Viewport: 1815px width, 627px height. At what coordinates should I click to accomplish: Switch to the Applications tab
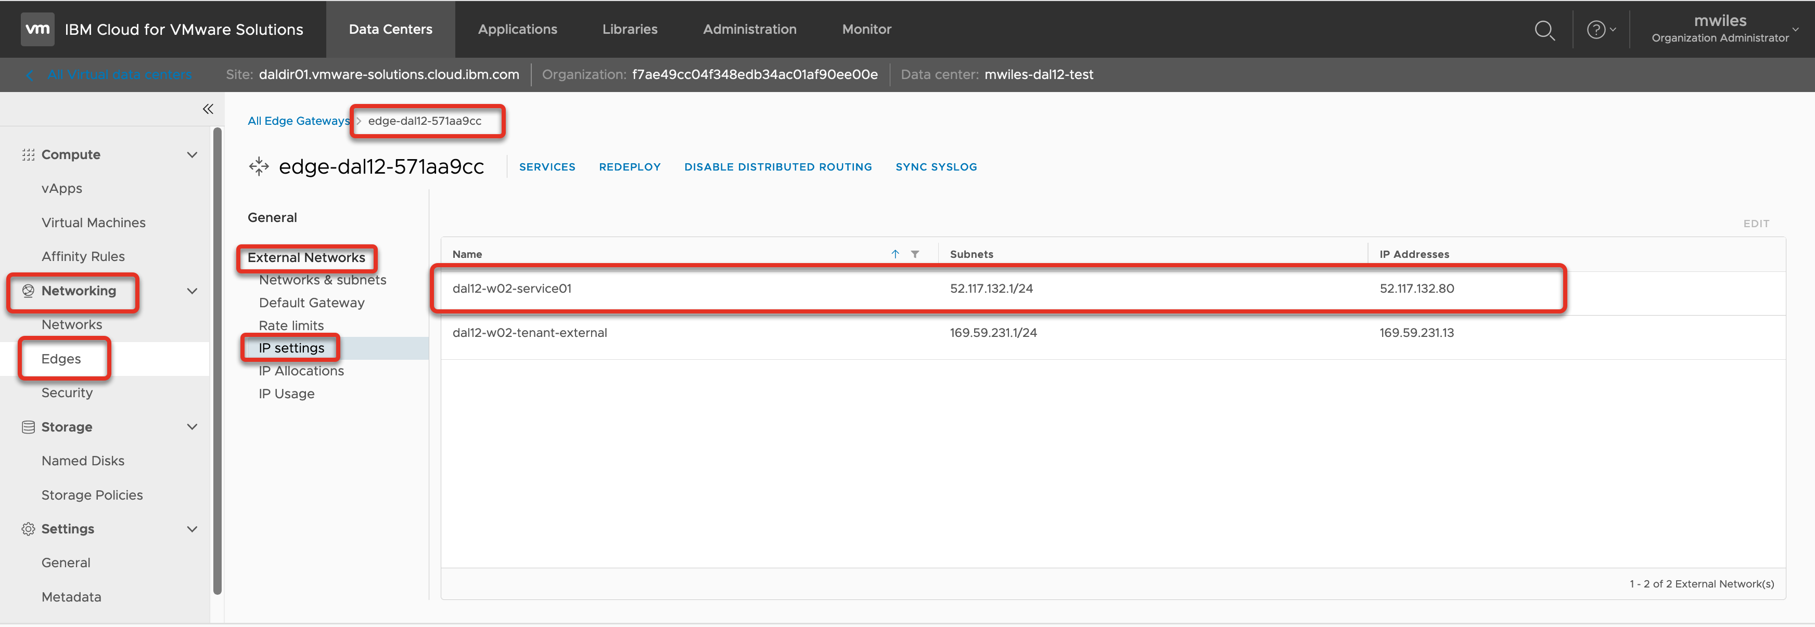click(x=517, y=29)
